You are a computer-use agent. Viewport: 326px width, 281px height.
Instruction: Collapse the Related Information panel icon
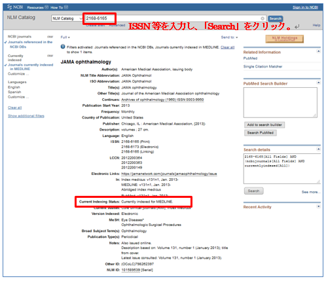(319, 51)
